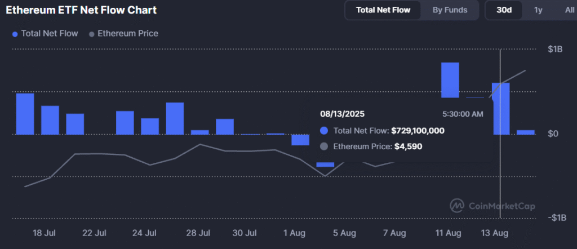The width and height of the screenshot is (577, 249).
Task: Click the gray Ethereum Price tooltip dot
Action: pyautogui.click(x=324, y=146)
